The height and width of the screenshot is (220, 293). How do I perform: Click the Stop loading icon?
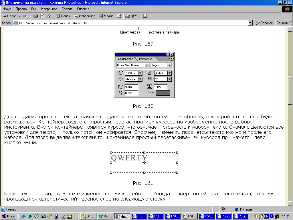[x=35, y=16]
